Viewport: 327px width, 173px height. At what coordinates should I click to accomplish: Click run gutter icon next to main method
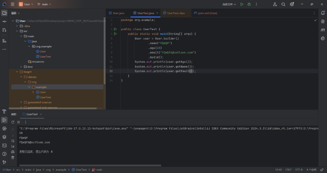pos(115,34)
